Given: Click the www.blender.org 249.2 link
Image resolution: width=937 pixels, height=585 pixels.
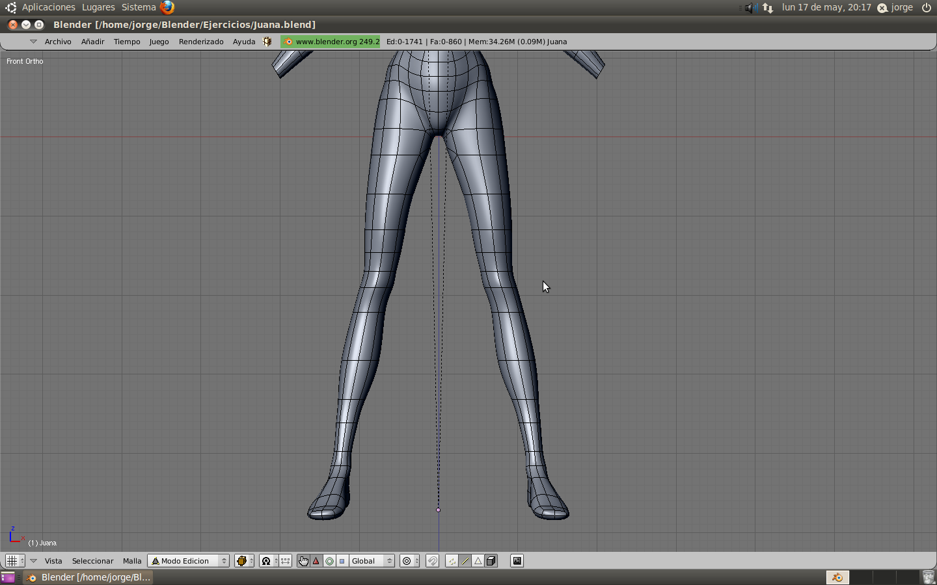Looking at the screenshot, I should tap(331, 42).
